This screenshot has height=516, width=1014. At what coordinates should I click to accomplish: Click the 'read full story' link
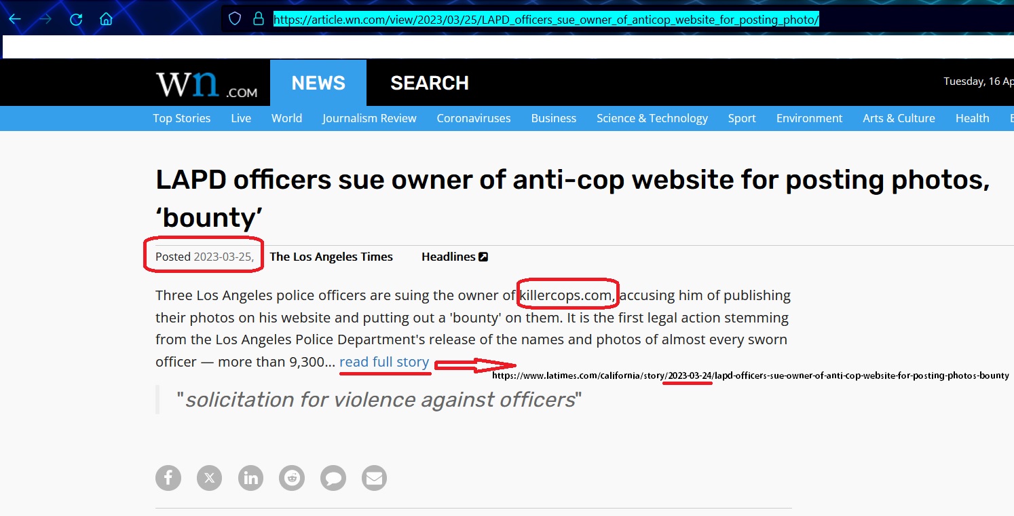click(384, 362)
